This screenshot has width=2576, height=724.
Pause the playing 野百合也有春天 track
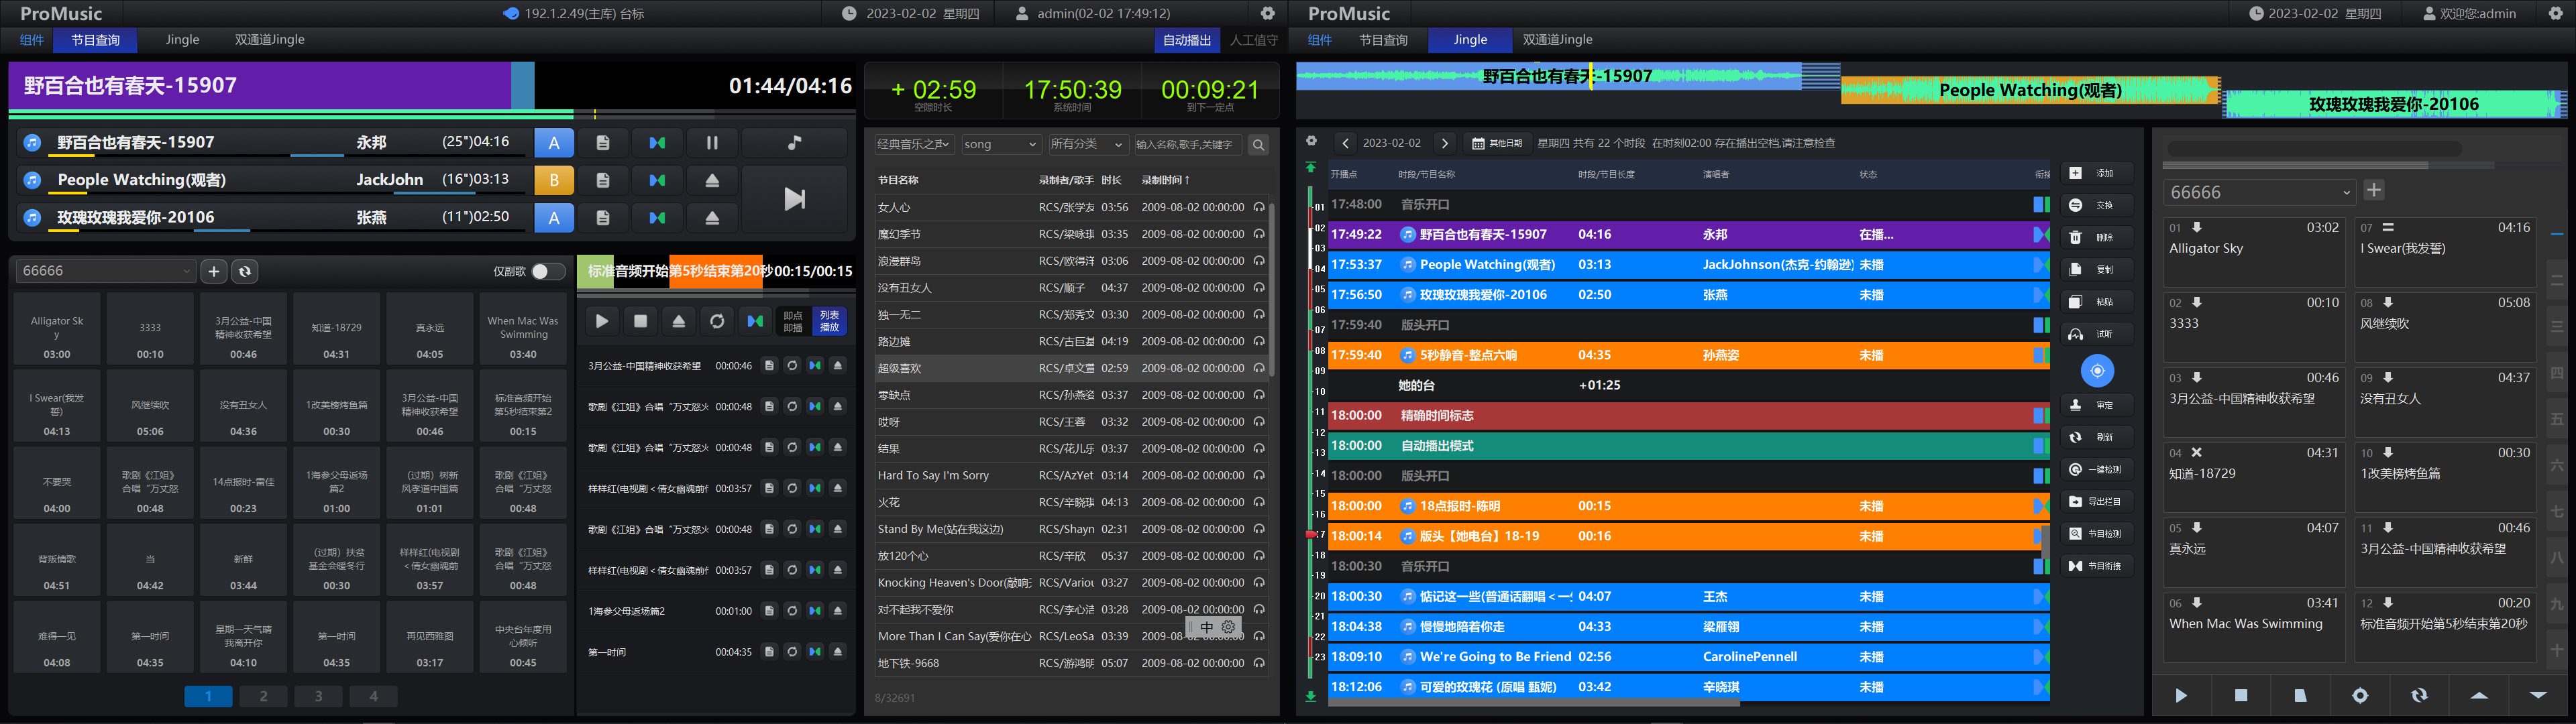pyautogui.click(x=711, y=143)
